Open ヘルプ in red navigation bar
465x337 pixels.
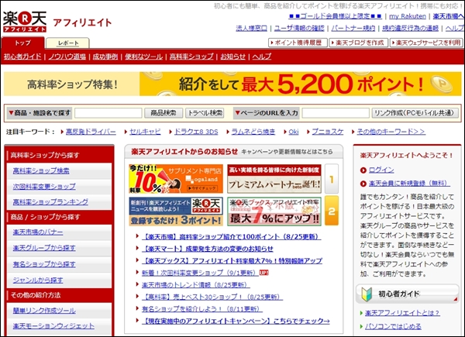262,57
